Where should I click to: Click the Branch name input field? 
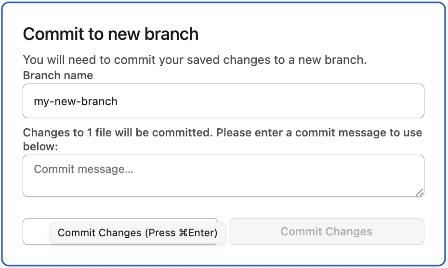[x=223, y=101]
